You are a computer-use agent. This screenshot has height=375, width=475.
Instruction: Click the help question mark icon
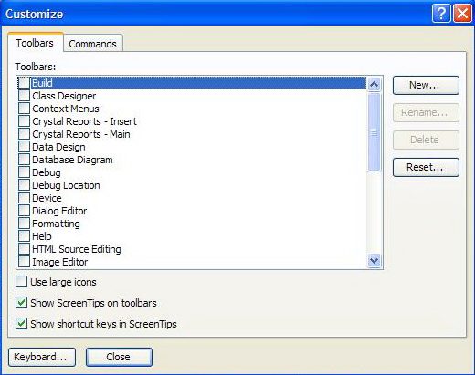pyautogui.click(x=441, y=14)
